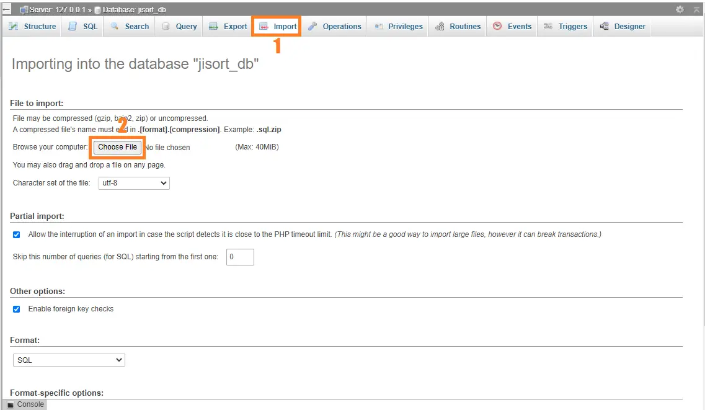Click the settings gear at top right

point(680,10)
